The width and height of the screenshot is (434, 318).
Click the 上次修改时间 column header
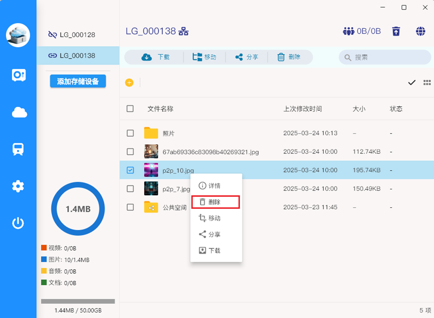[302, 109]
